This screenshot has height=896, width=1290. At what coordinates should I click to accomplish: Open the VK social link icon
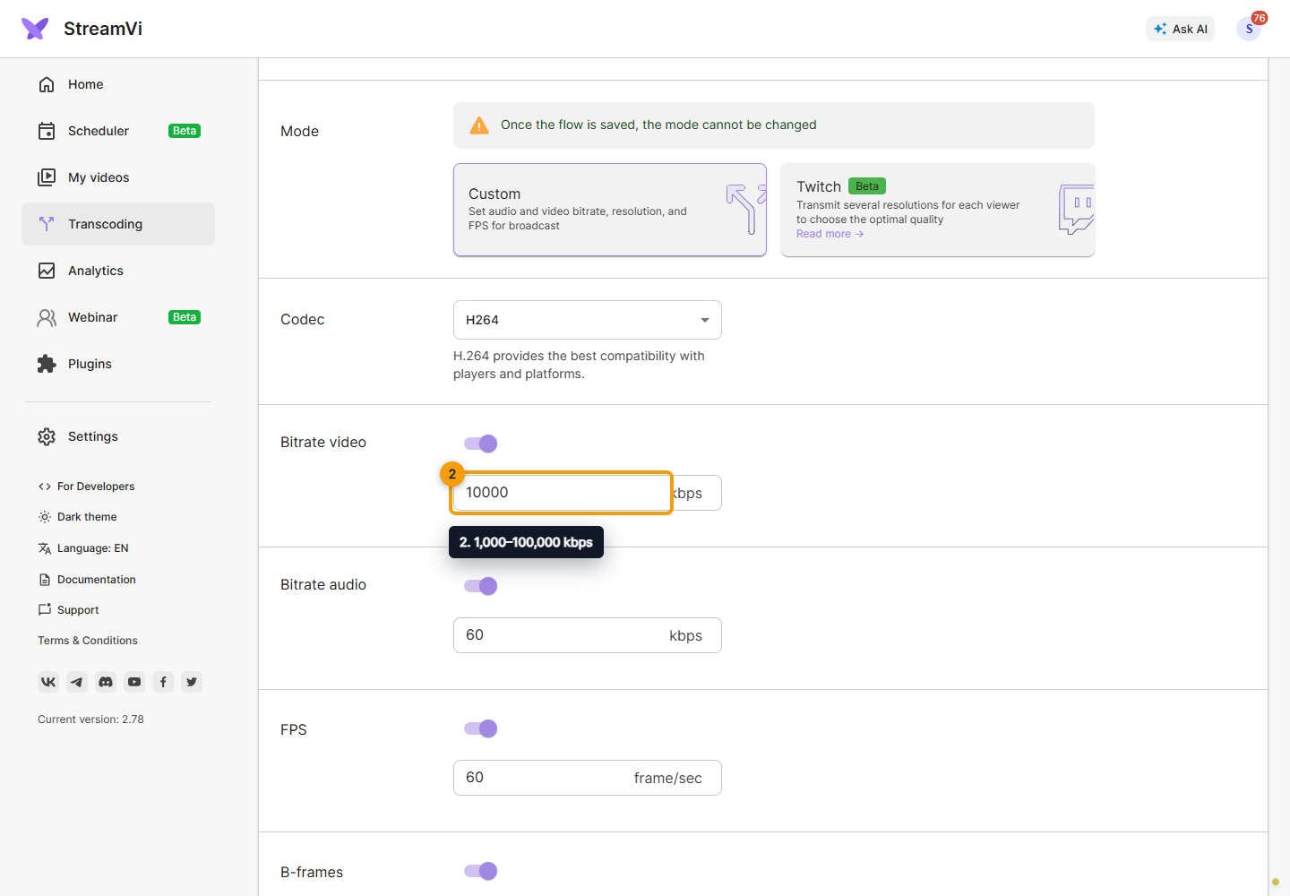click(x=48, y=682)
